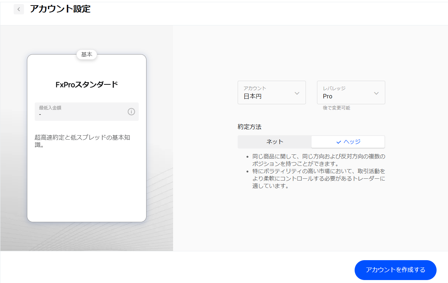448x283 pixels.
Task: Click the chevron arrow in the レバレッジ field
Action: (x=376, y=93)
